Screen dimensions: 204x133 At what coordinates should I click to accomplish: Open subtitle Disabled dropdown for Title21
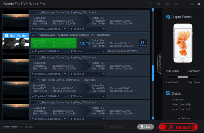click(103, 96)
